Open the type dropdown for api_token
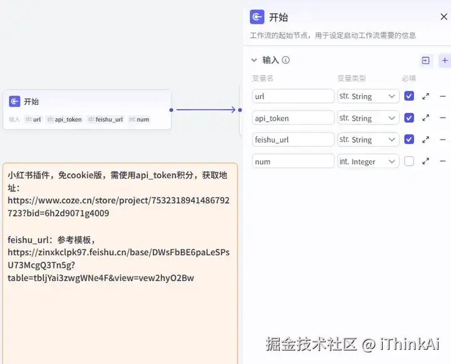 click(368, 118)
